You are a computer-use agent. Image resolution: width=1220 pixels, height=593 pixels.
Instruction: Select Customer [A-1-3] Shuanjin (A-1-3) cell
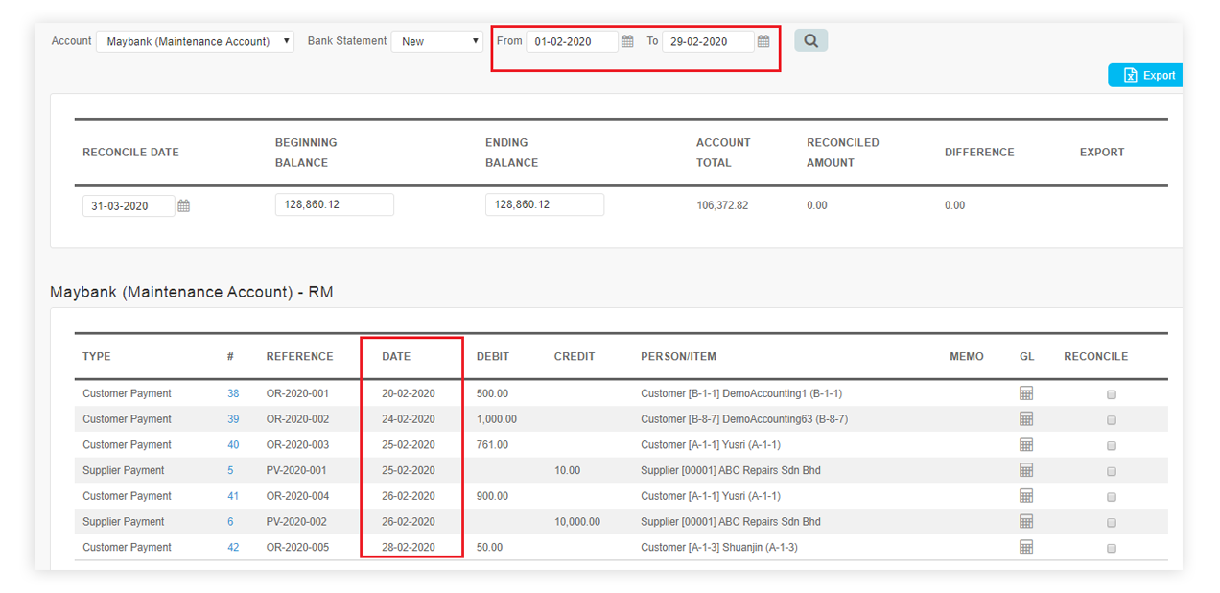tap(719, 547)
